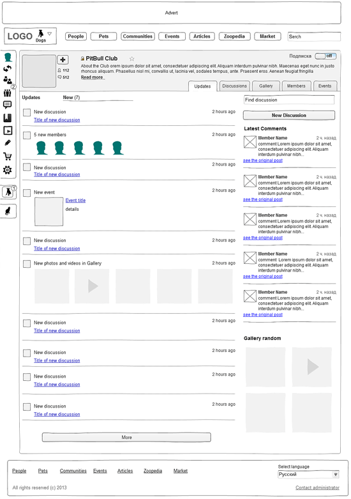This screenshot has height=499, width=351.
Task: Open the bookmark book sidebar icon
Action: pos(7,118)
